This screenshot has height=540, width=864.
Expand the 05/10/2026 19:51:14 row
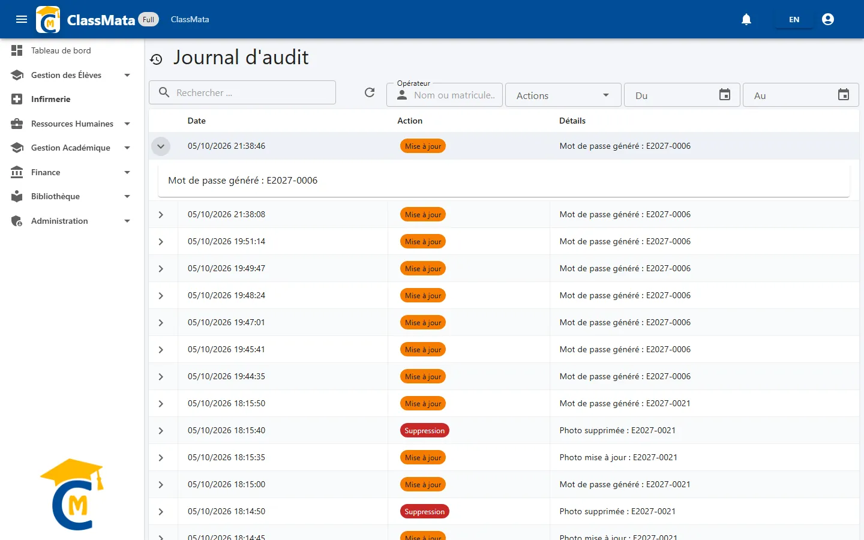[x=161, y=241]
